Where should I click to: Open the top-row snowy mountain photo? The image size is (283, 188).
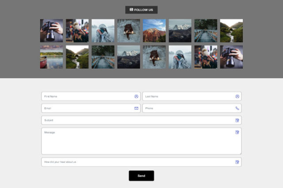(x=180, y=30)
